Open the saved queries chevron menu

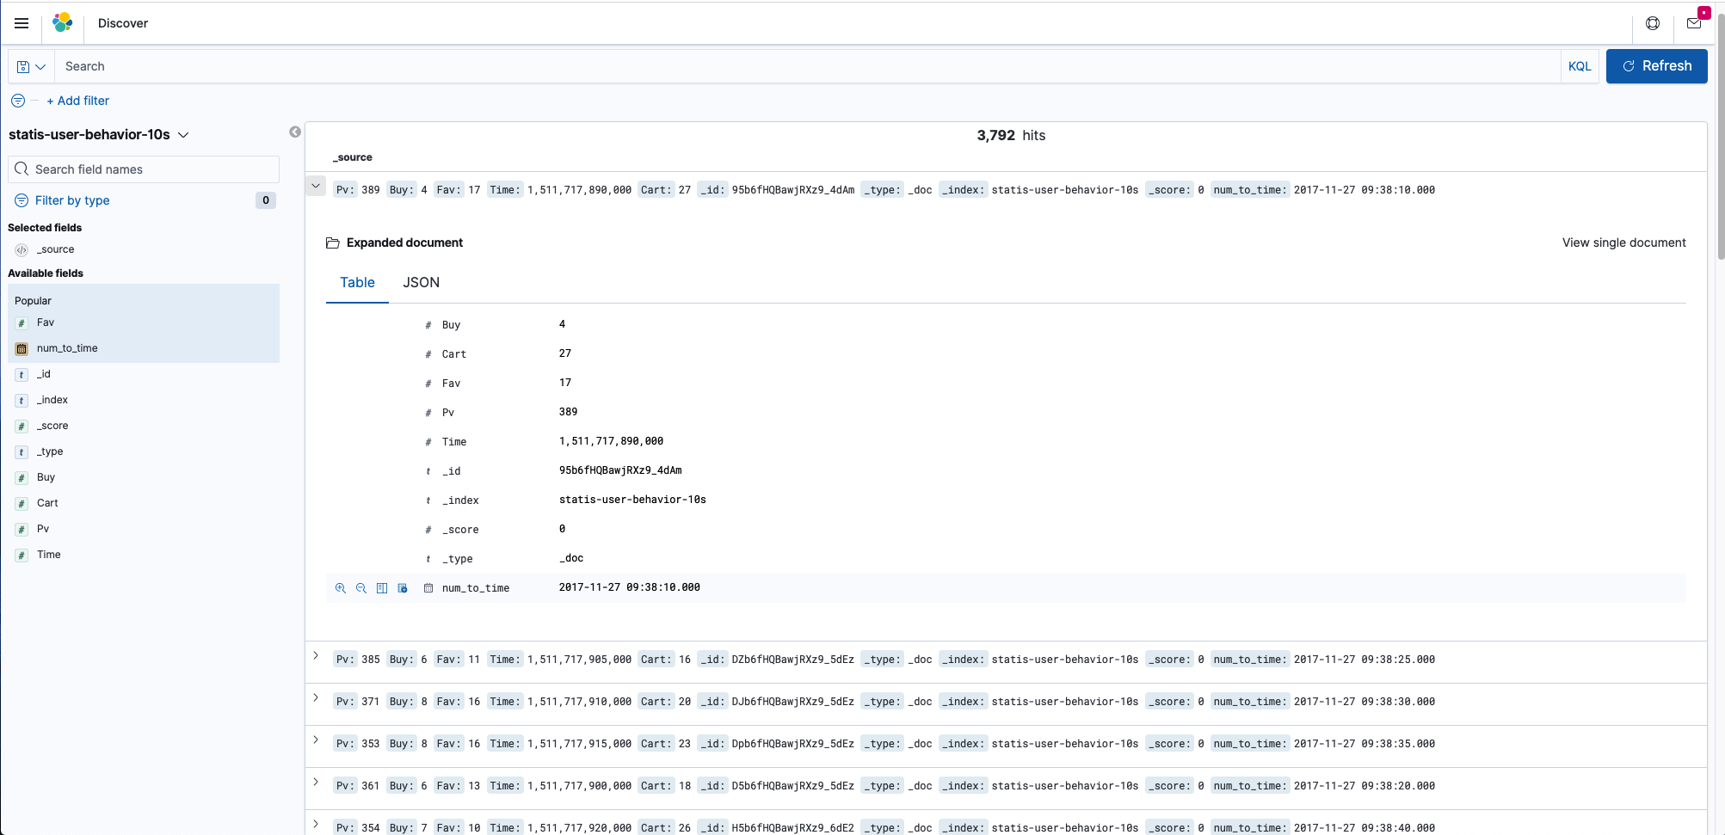tap(40, 66)
